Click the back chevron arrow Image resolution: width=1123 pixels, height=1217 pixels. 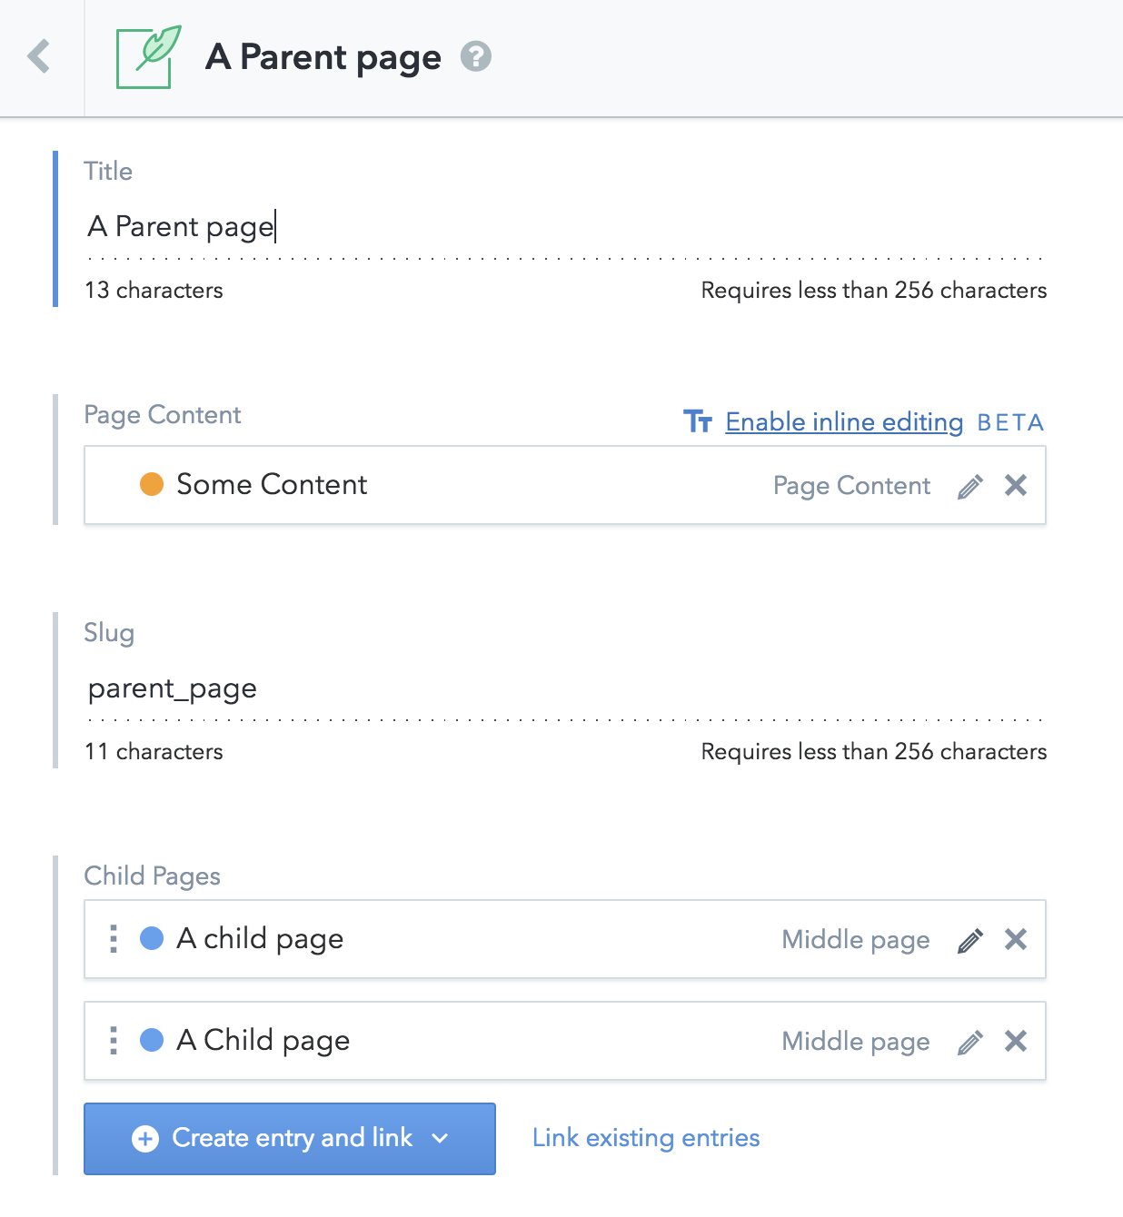point(39,56)
